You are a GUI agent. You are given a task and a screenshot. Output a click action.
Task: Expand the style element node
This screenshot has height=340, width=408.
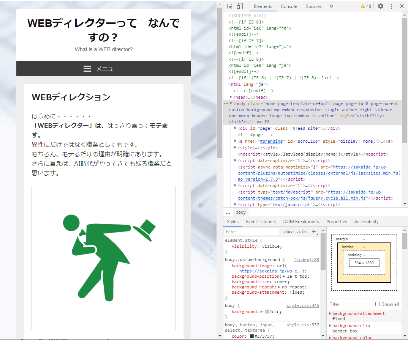click(x=235, y=148)
